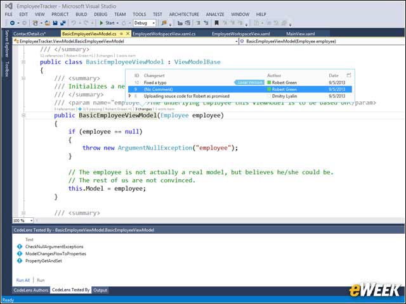Click the Open File folder icon

(48, 23)
